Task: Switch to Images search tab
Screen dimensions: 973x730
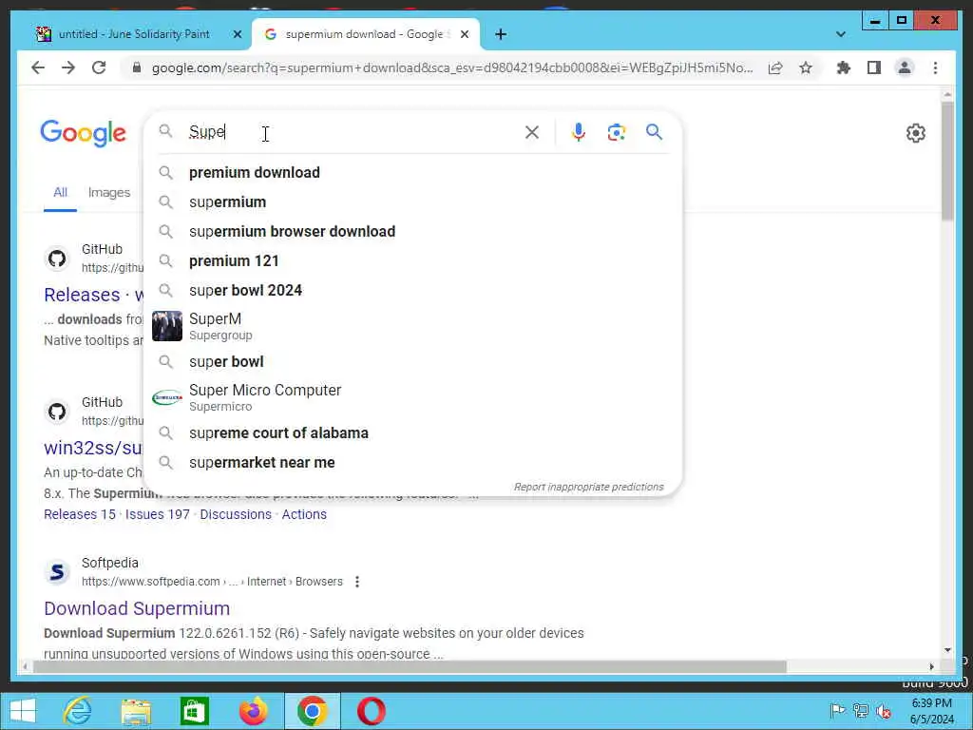Action: pyautogui.click(x=109, y=192)
